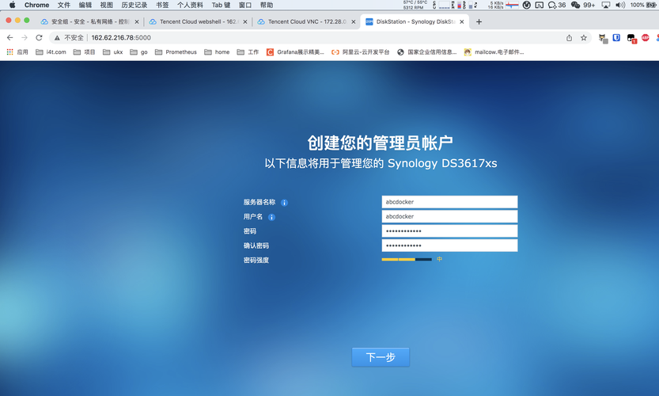Viewport: 659px width, 396px height.
Task: Expand the 项目 bookmark folder
Action: [x=84, y=52]
